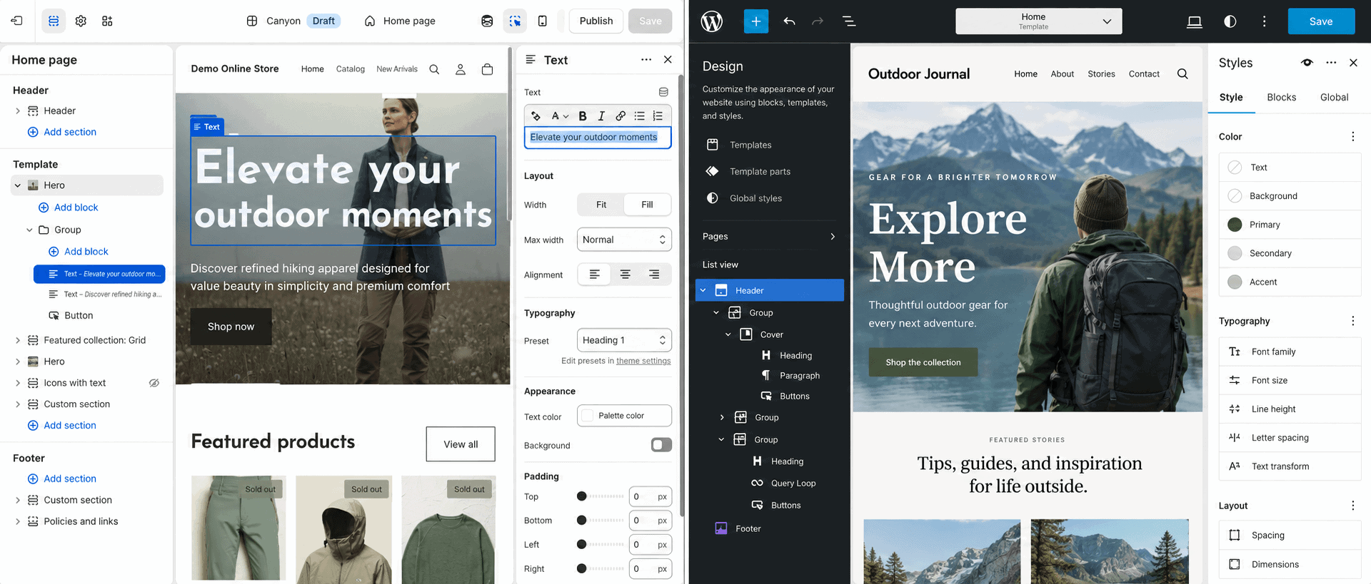Connect dynamic source icon beside Text label

(663, 92)
